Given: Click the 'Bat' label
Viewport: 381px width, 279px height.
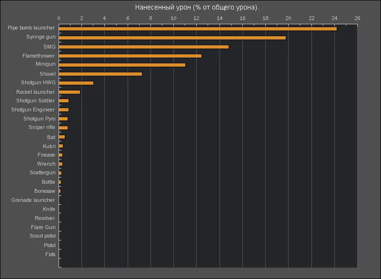Looking at the screenshot, I should pyautogui.click(x=51, y=137).
